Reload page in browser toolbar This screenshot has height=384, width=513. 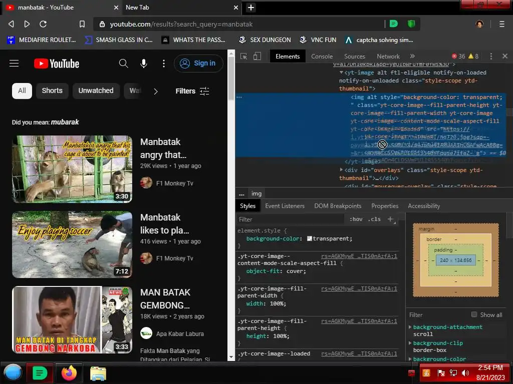pos(43,24)
